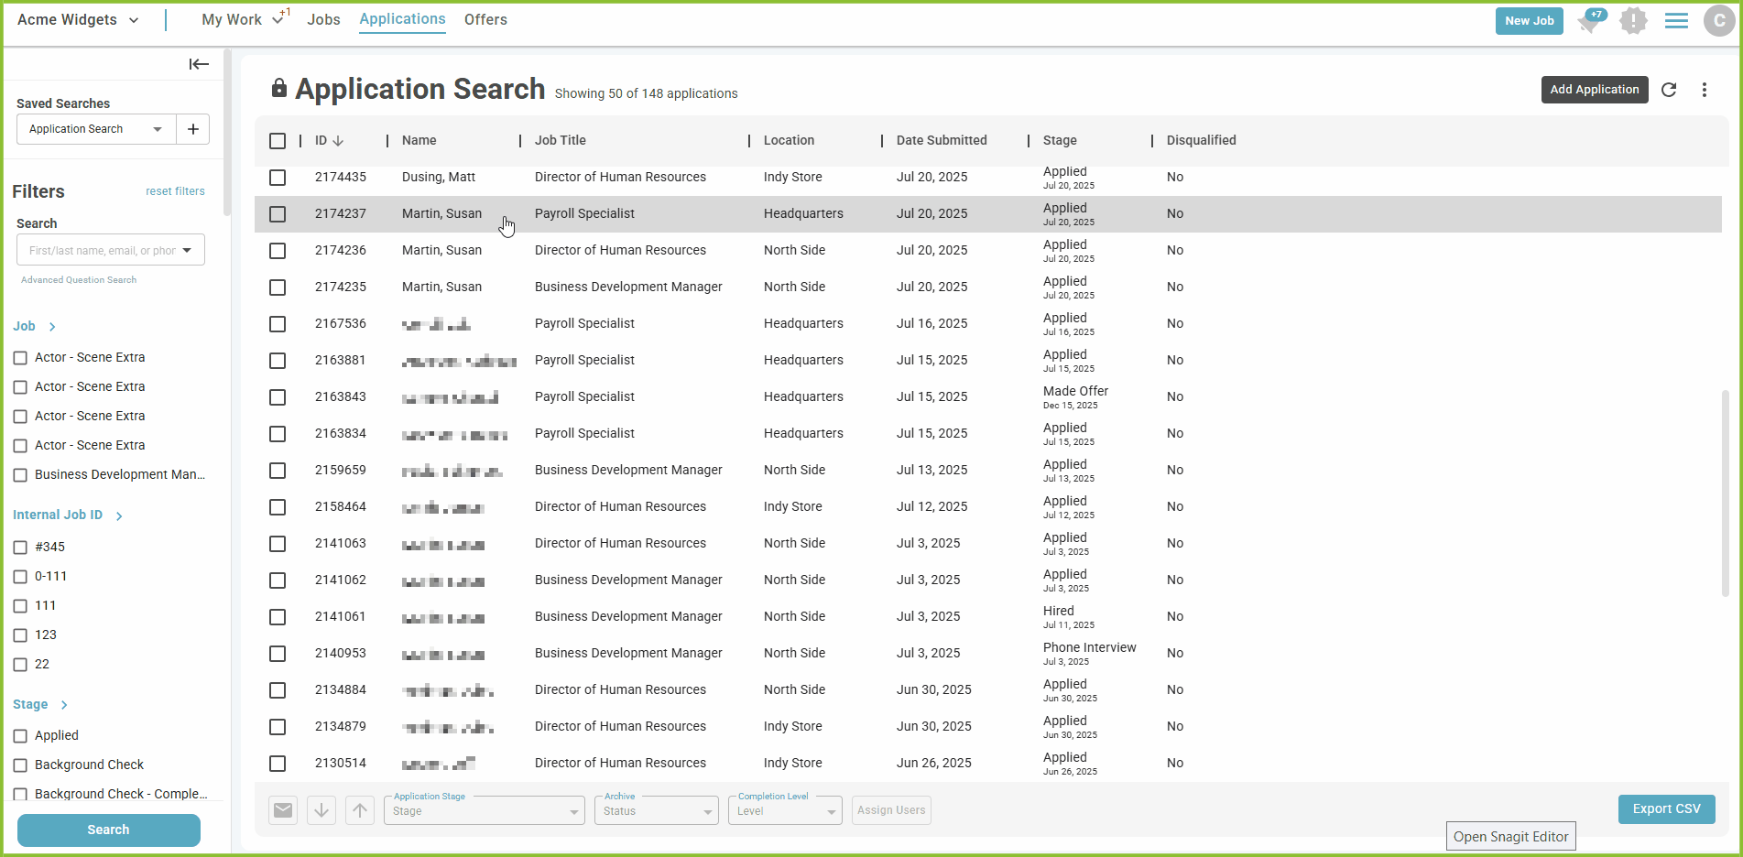Open the Archive Status dropdown
The width and height of the screenshot is (1743, 857).
point(656,811)
